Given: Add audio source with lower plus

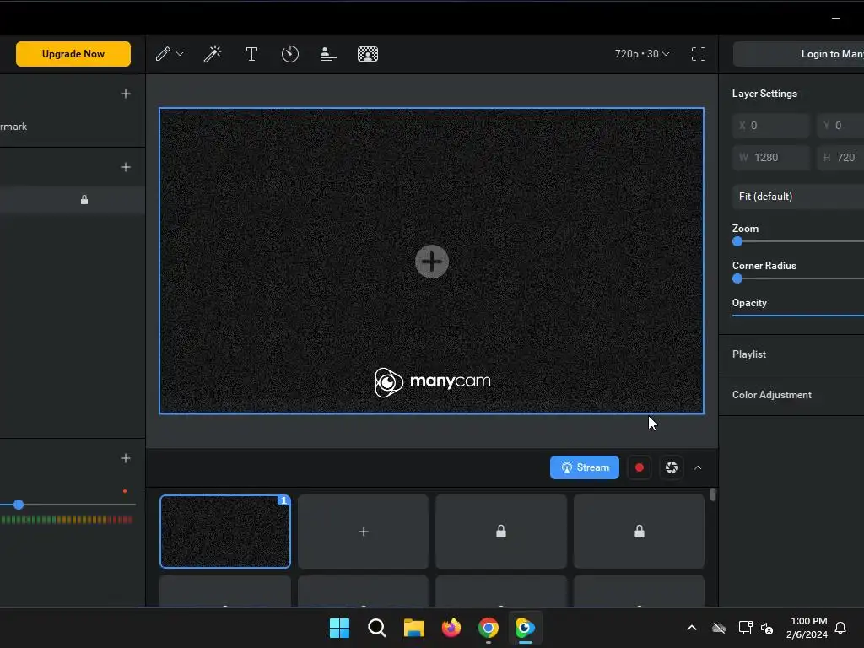Looking at the screenshot, I should point(126,458).
